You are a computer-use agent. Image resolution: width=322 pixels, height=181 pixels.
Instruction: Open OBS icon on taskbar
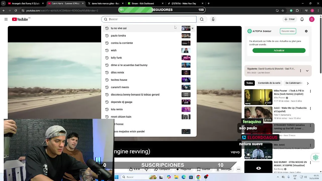pos(206,177)
